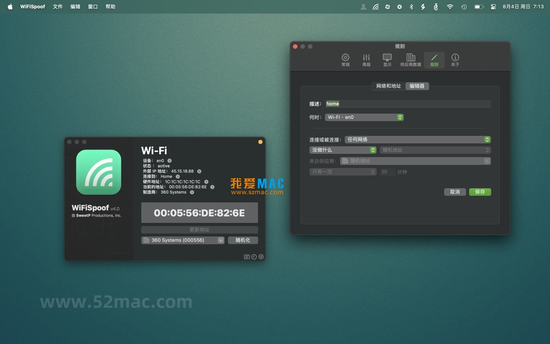This screenshot has height=344, width=550.
Task: Switch to the 显示 display tab
Action: tap(387, 60)
